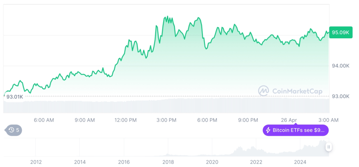Grab the timeline range slider handle
This screenshot has height=167, width=359.
(329, 147)
